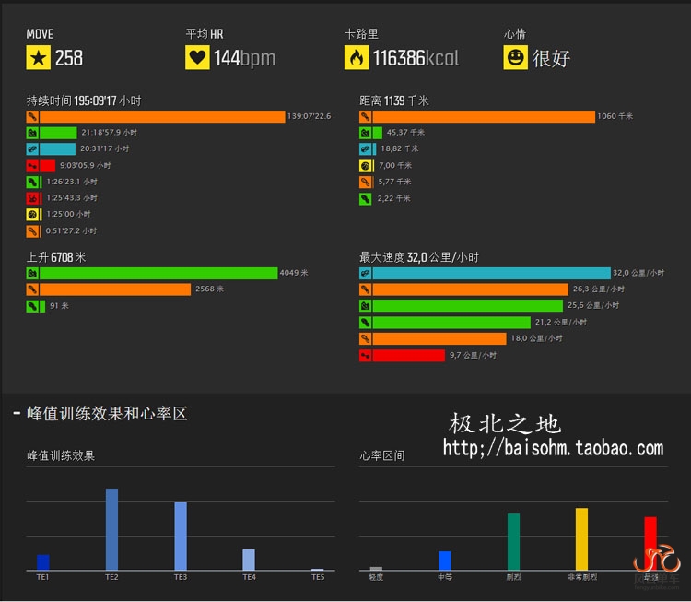Screen dimensions: 691x602
Task: Click the yellow 非常剧烈 heart rate bar
Action: tap(581, 538)
